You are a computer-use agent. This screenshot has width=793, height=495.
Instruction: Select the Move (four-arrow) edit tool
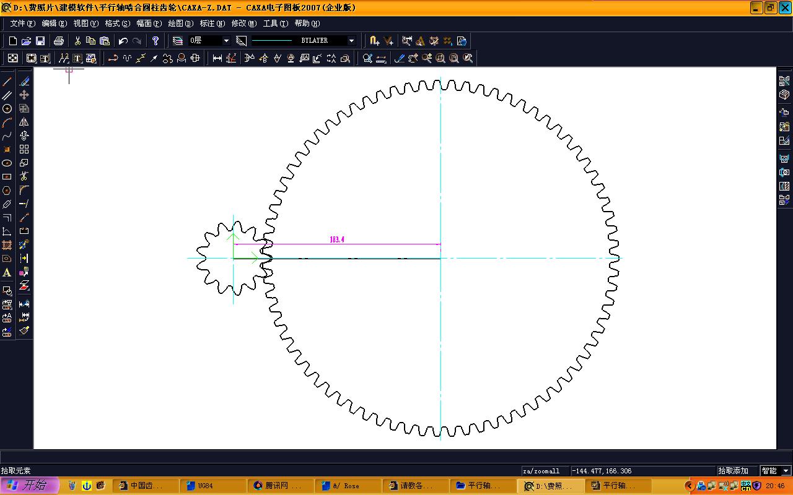24,95
